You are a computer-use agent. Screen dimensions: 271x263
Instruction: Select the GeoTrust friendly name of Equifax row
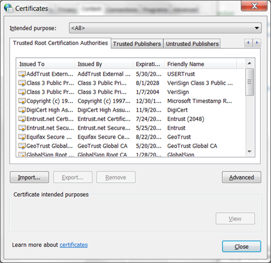pos(179,137)
